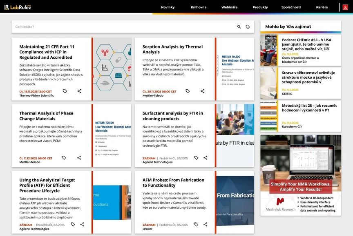
Task: Click tag icon on Analytical Target Profile card
Action: 73,224
